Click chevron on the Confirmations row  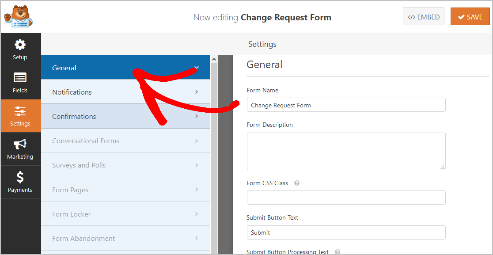pos(197,116)
